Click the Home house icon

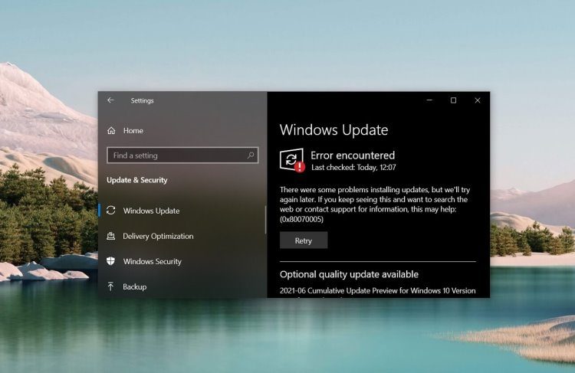pos(111,130)
